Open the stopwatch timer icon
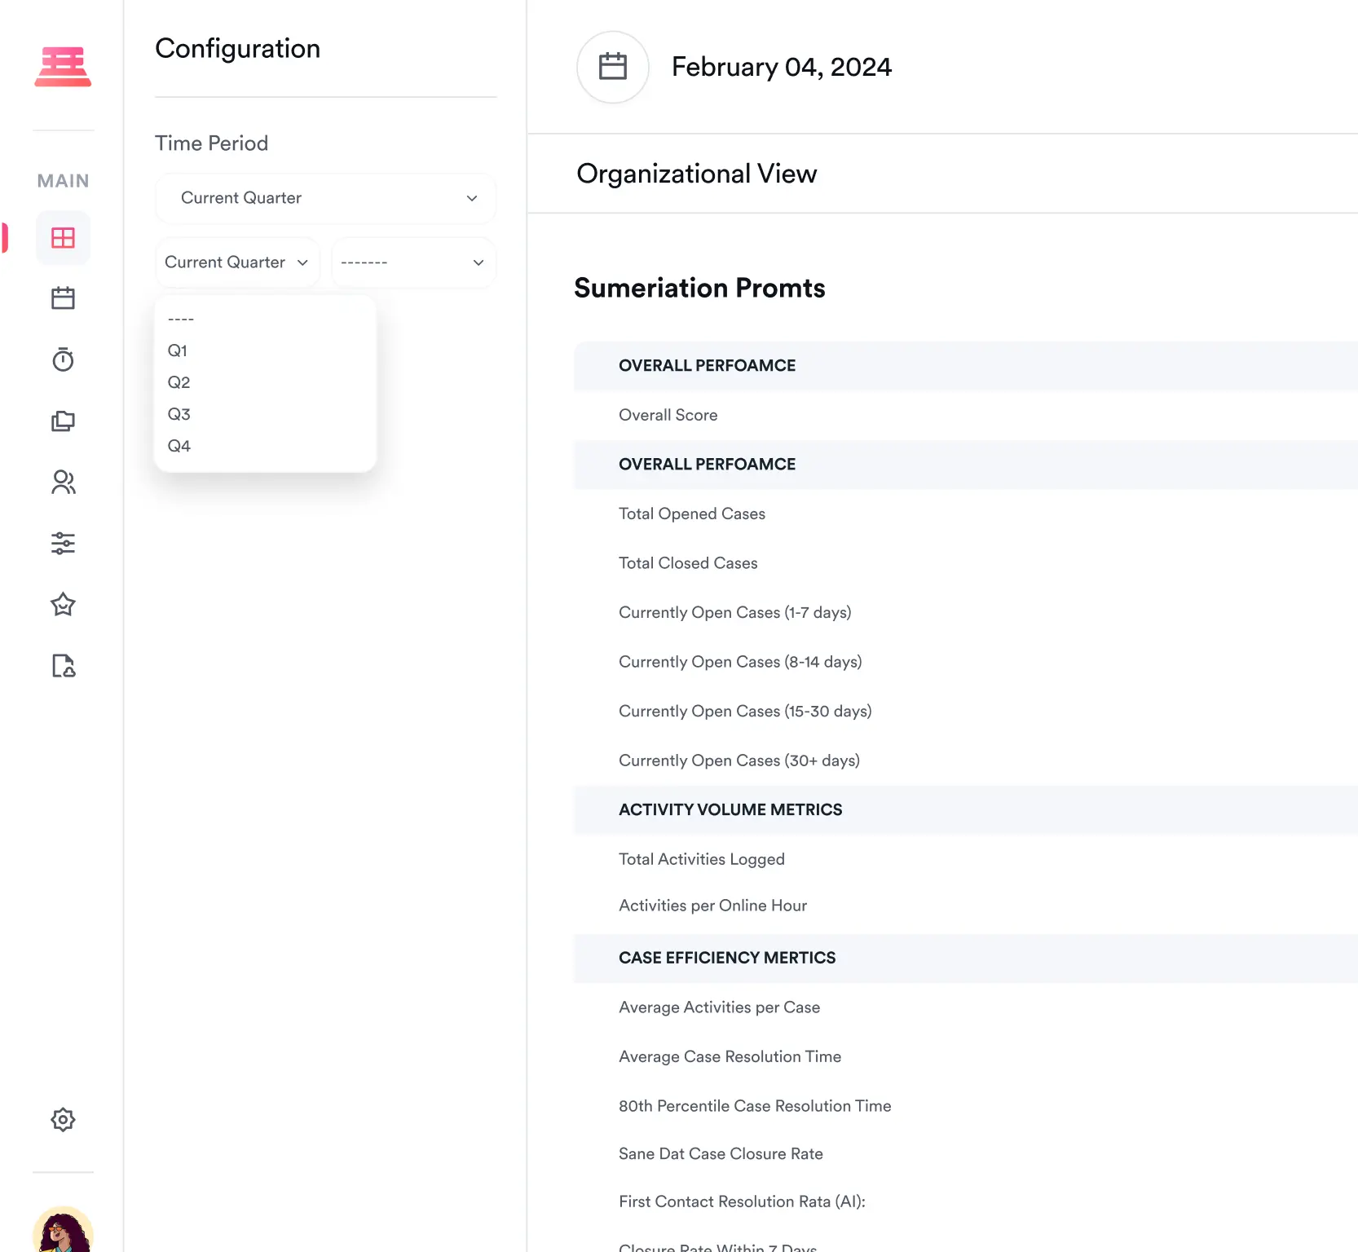This screenshot has width=1358, height=1252. pyautogui.click(x=63, y=359)
